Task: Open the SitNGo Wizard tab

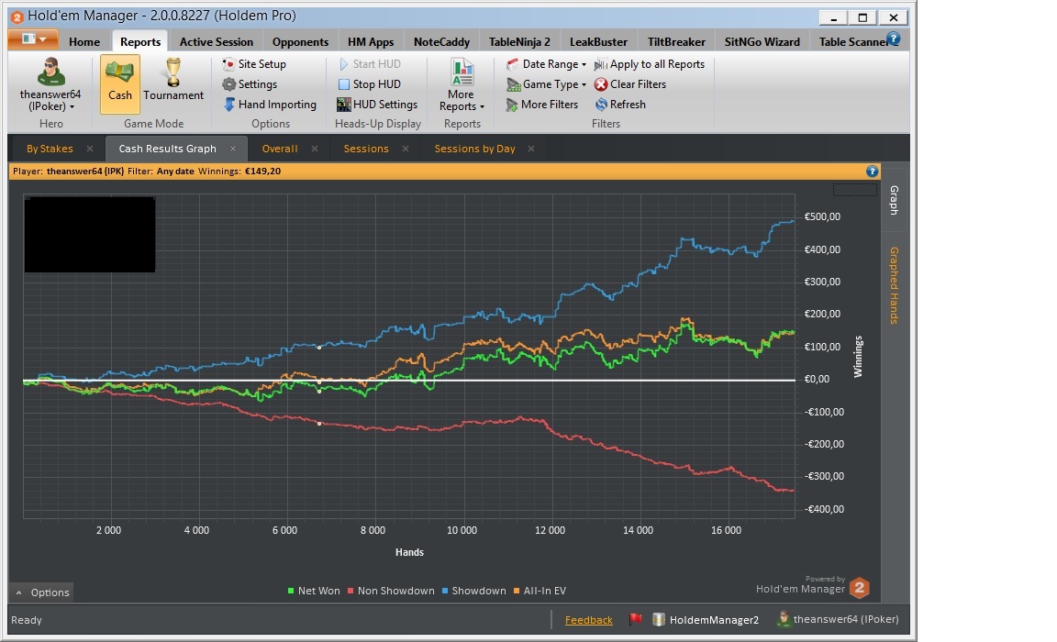Action: click(762, 42)
